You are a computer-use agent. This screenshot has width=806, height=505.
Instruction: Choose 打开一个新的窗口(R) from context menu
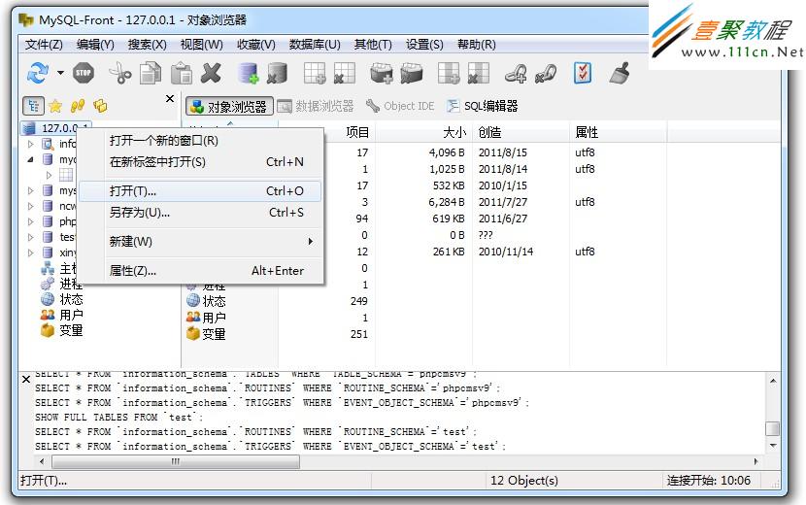(200, 141)
